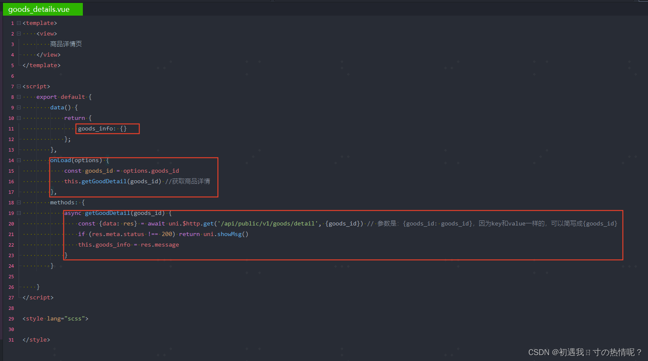648x361 pixels.
Task: Click the text "商品详情页" on line 3
Action: point(66,44)
